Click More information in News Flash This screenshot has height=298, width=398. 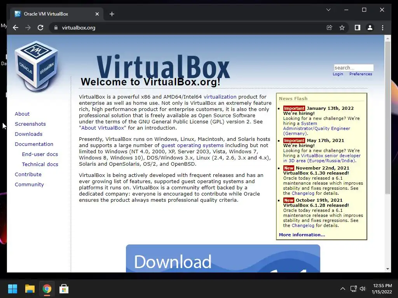302,235
